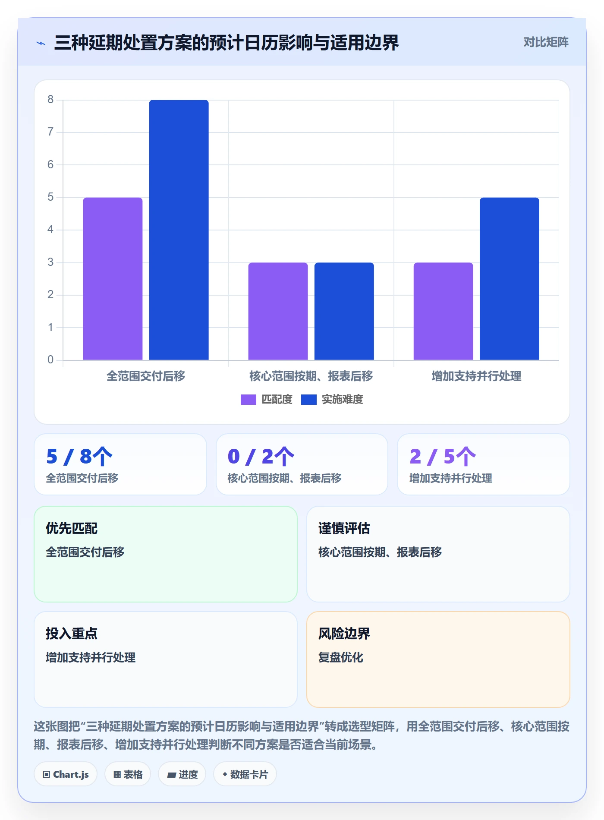Click the 表格 tag chip
This screenshot has height=820, width=604.
[x=128, y=774]
